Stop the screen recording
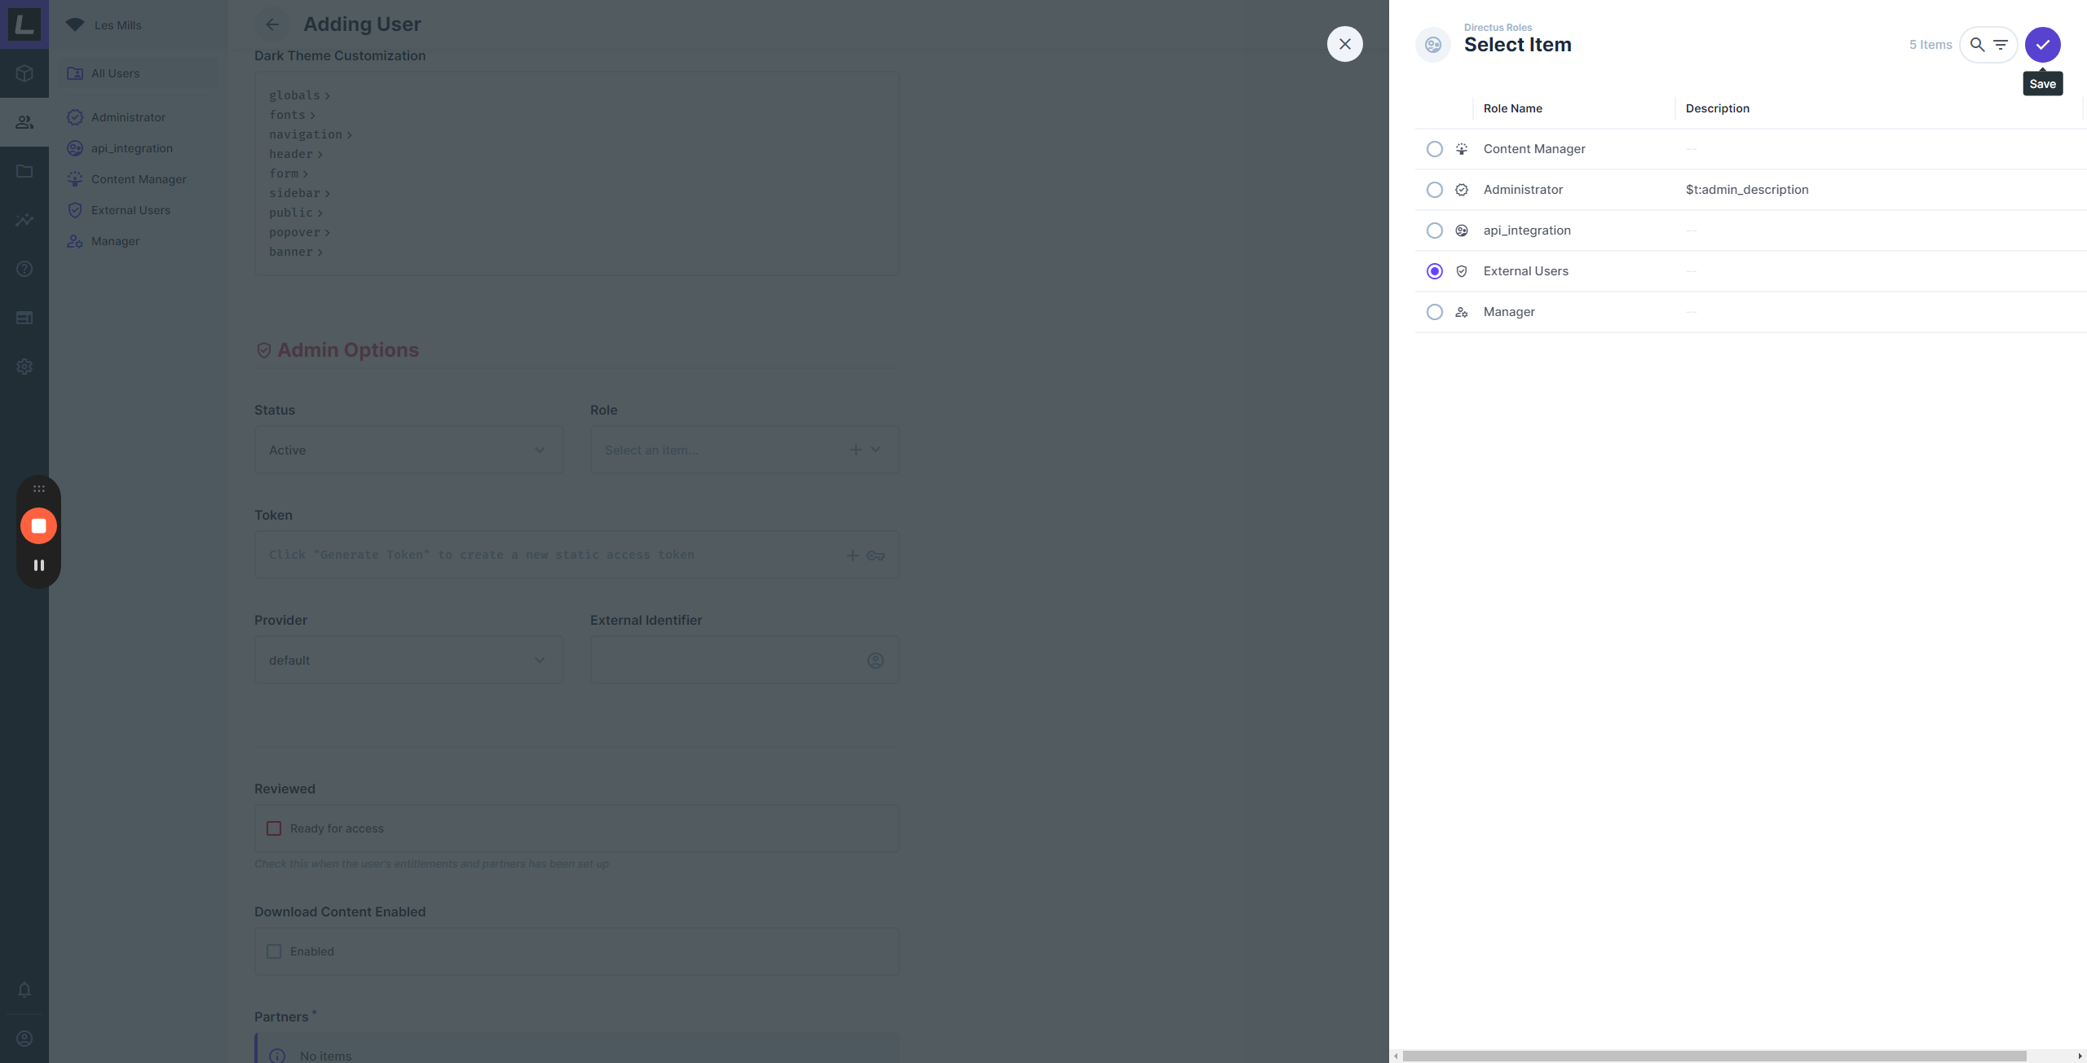Screen dimensions: 2087x1063 38,526
